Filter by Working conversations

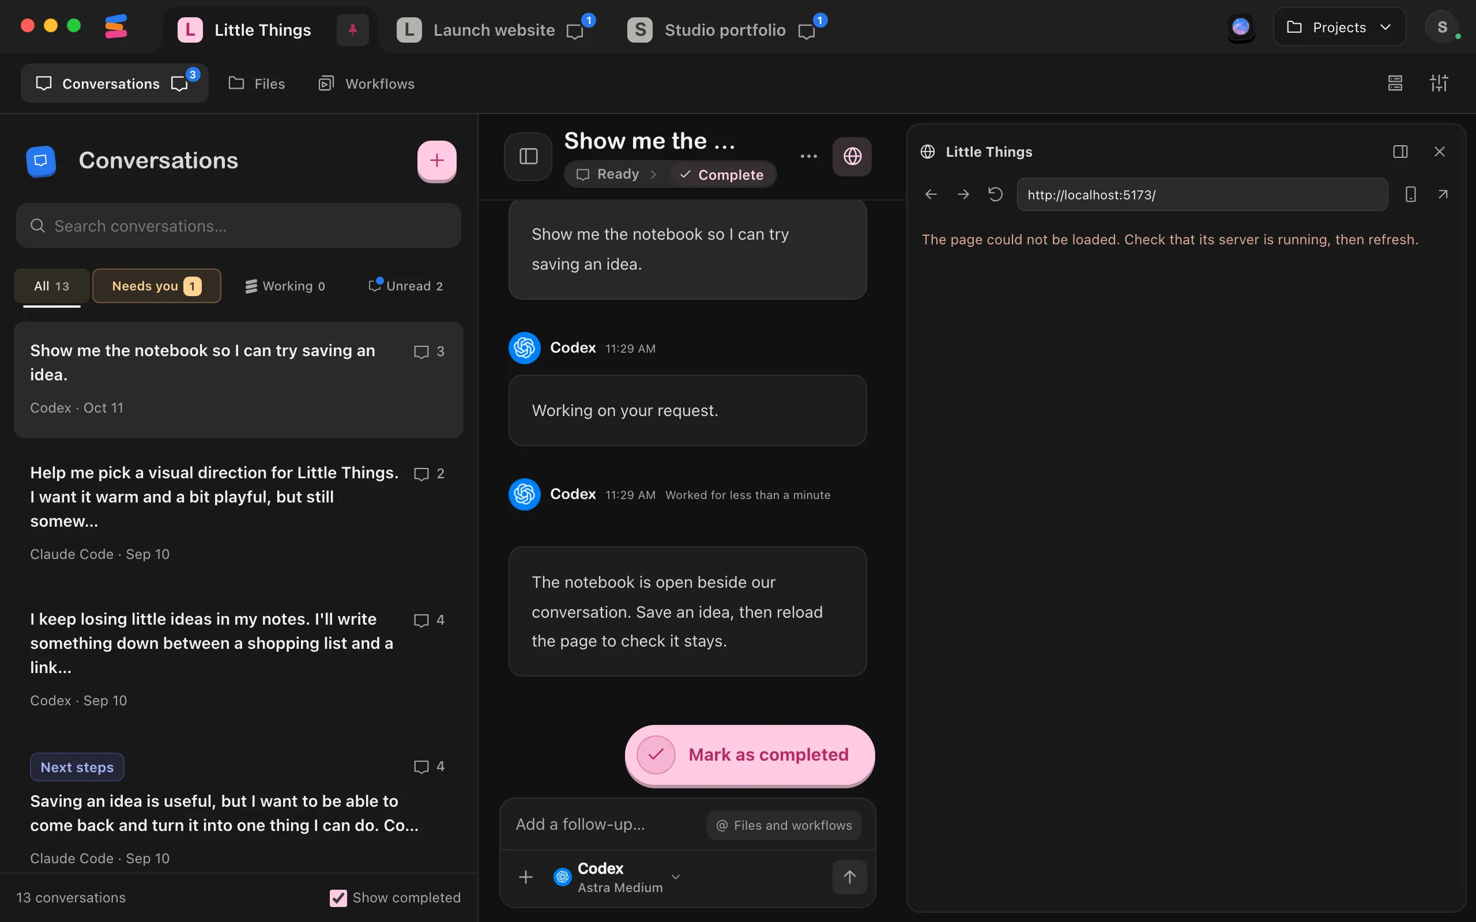285,286
